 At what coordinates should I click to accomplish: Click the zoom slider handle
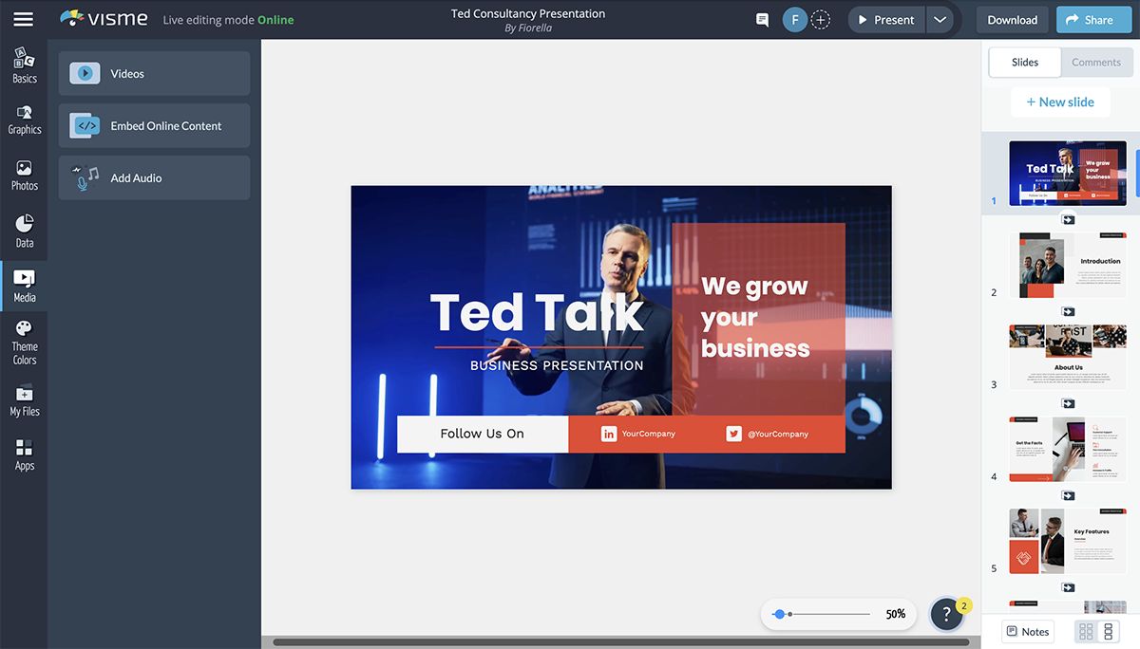tap(780, 615)
